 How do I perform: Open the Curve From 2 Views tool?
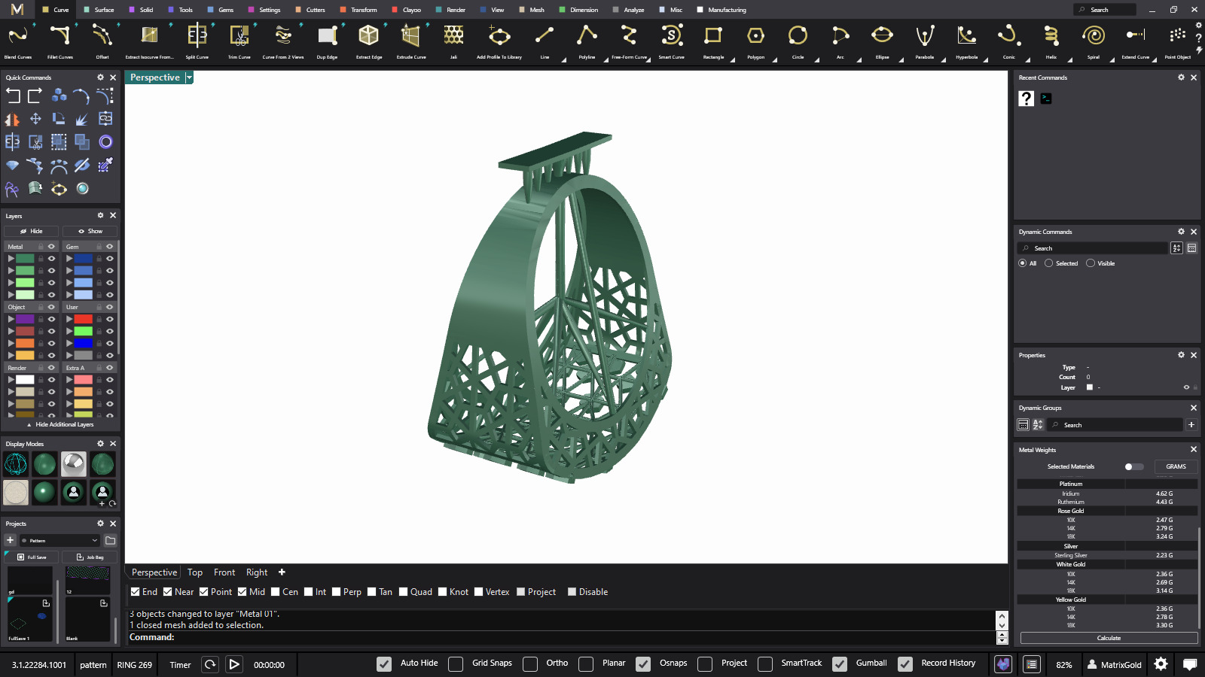pos(283,41)
